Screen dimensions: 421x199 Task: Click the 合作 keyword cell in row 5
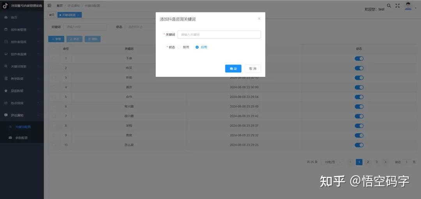(x=129, y=97)
